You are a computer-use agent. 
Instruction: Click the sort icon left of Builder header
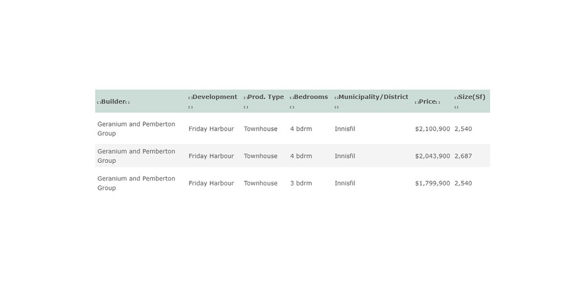pyautogui.click(x=99, y=103)
